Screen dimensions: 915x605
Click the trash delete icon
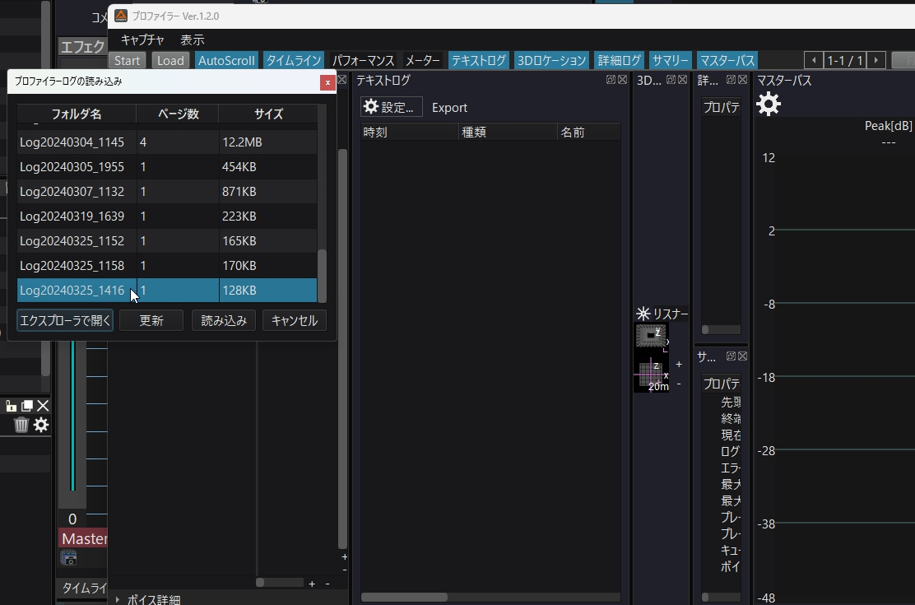(21, 425)
